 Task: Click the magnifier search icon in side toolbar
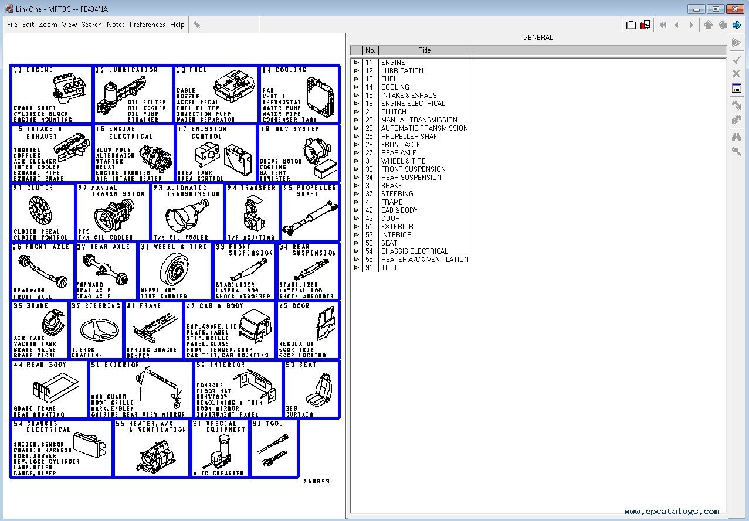[x=736, y=151]
